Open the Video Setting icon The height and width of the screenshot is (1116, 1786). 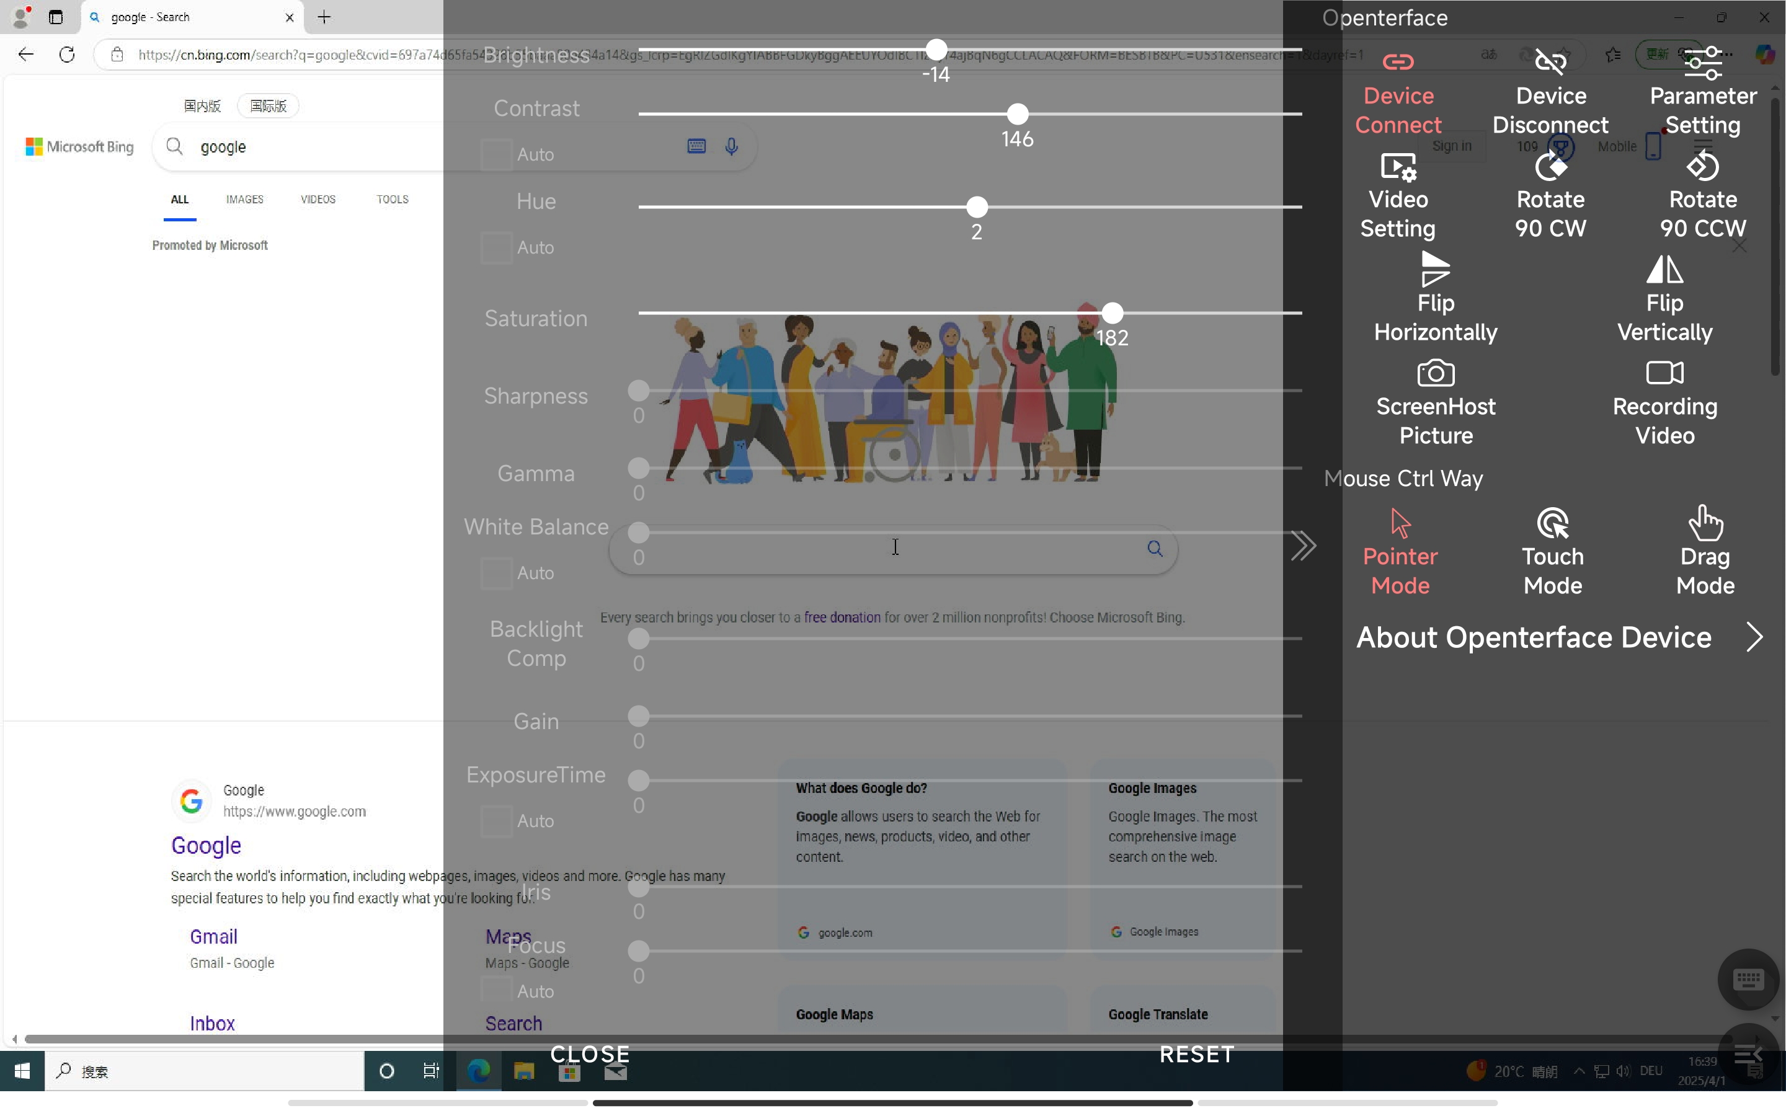pos(1398,167)
